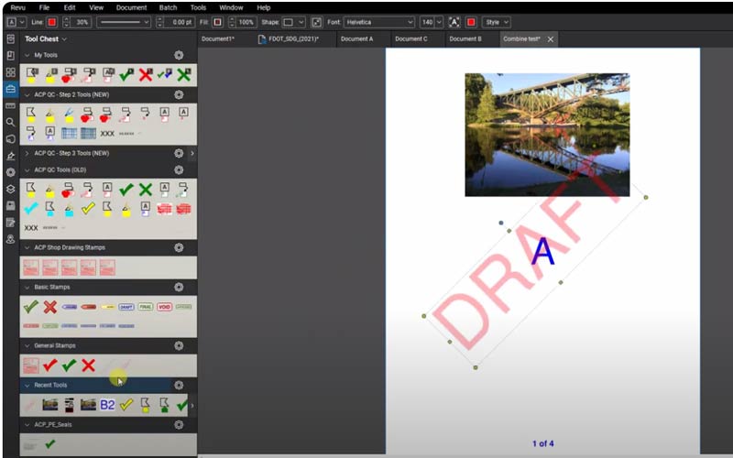This screenshot has height=458, width=733.
Task: Select green checkmark in My Tools
Action: [x=126, y=74]
